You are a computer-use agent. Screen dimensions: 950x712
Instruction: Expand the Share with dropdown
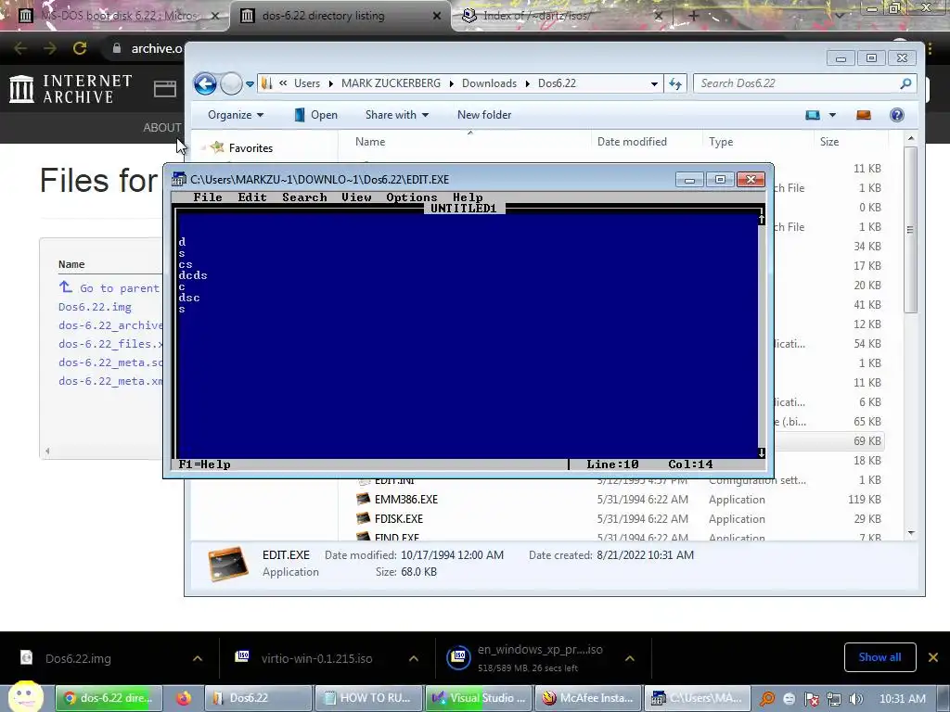[x=397, y=115]
